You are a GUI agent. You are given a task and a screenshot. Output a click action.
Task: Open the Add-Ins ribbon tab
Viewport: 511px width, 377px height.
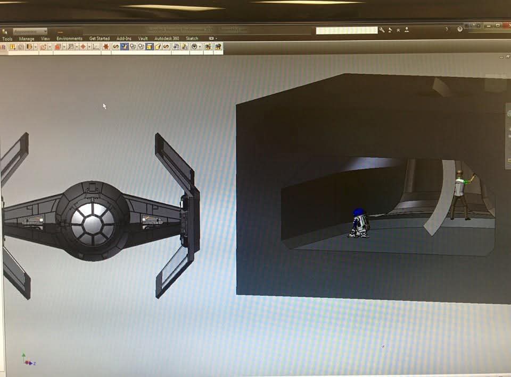(124, 39)
